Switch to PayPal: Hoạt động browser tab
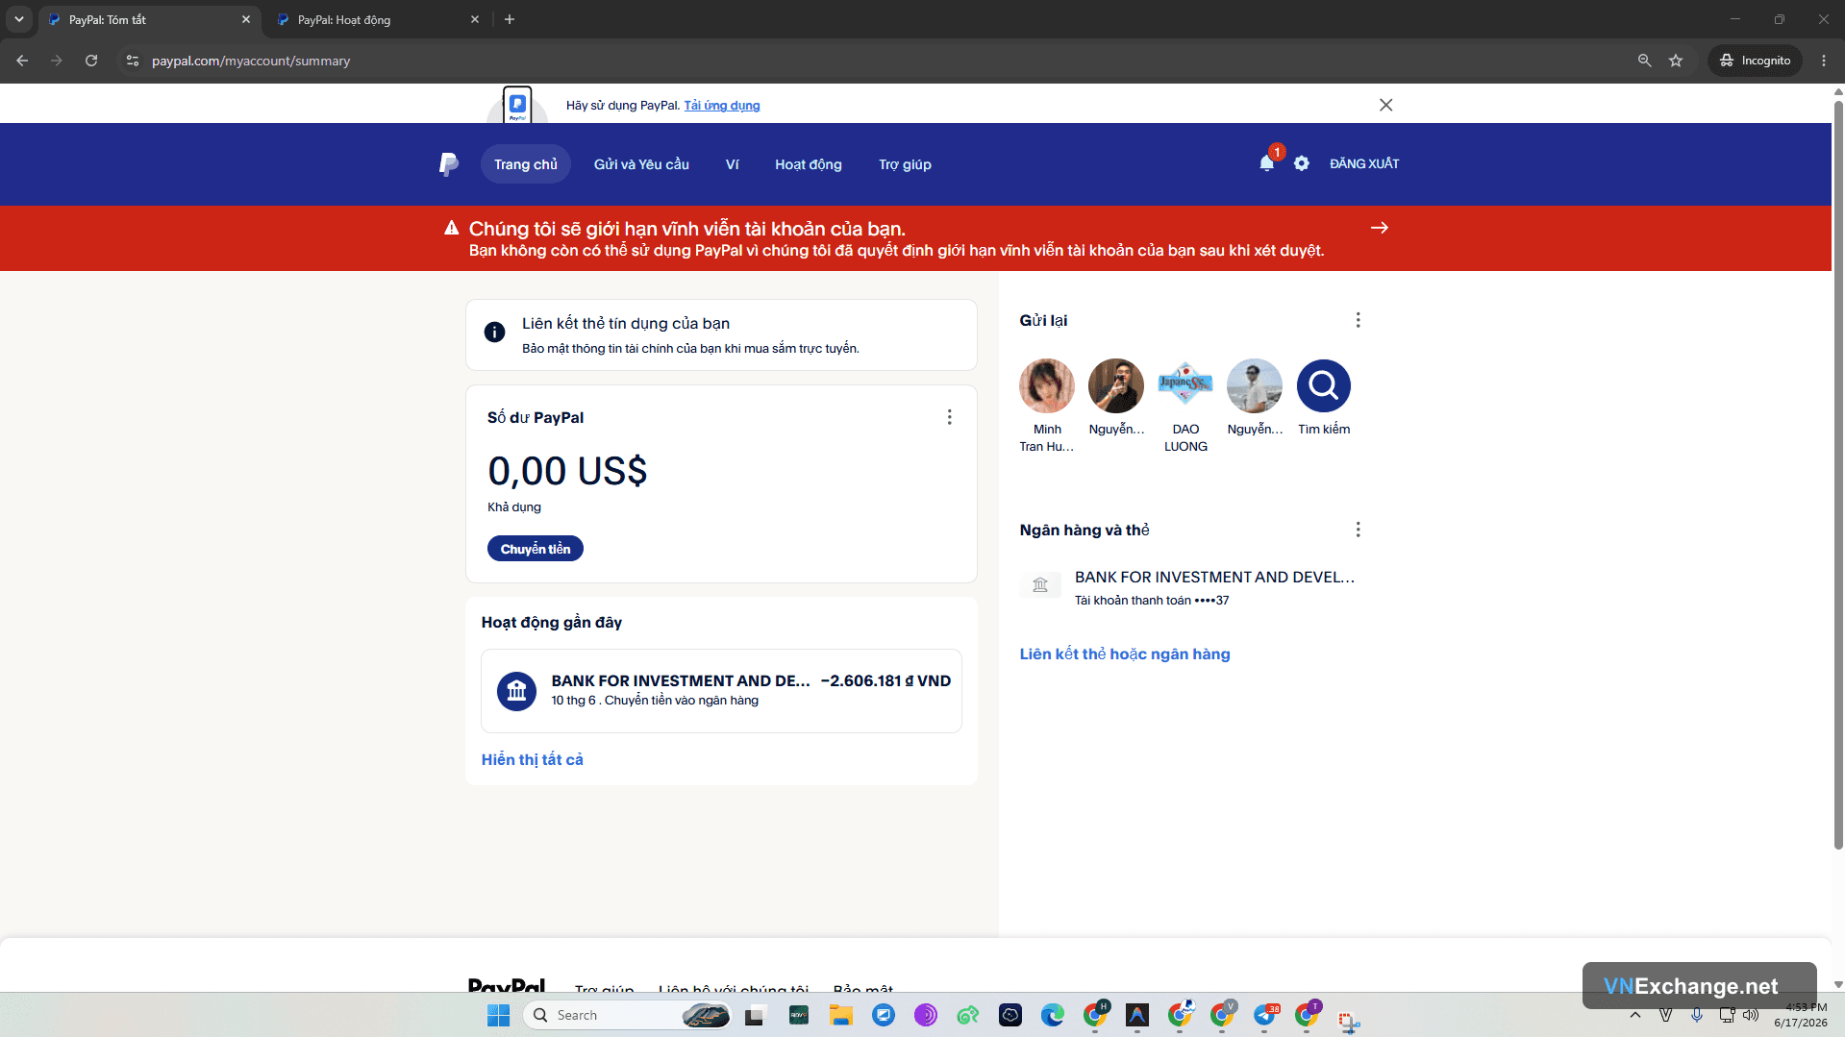 377,19
